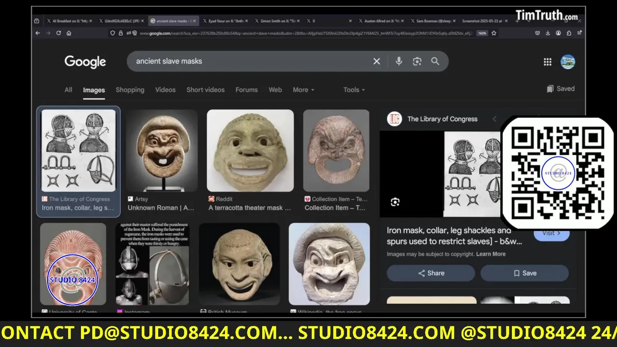Viewport: 617px width, 347px height.
Task: Click the magnifier search button
Action: [435, 61]
